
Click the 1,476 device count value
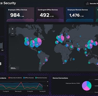(74, 15)
